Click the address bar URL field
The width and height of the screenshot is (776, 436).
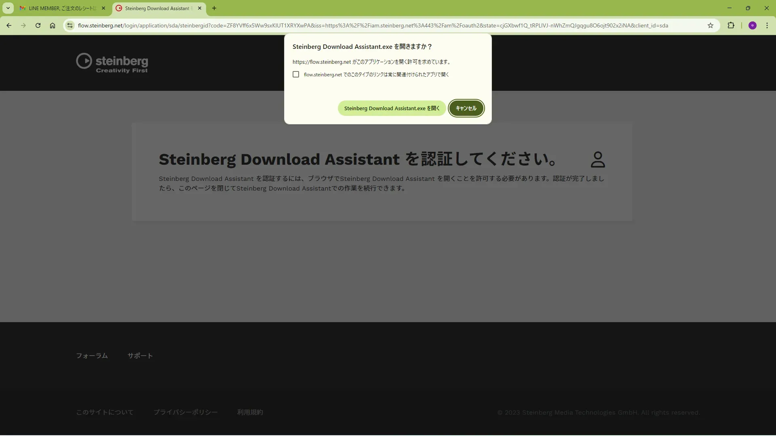(x=372, y=25)
